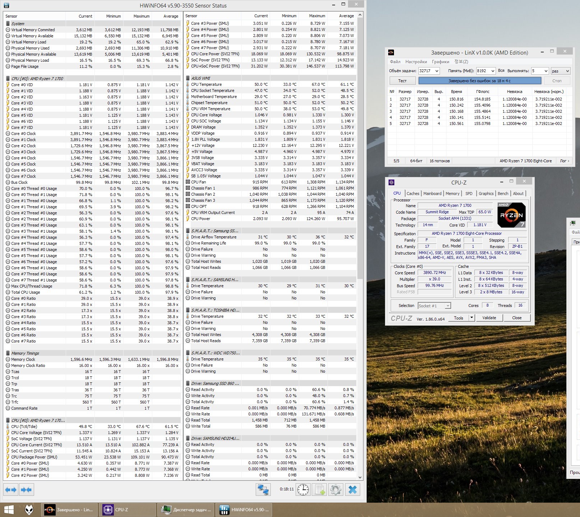580x517 pixels.
Task: Click the clock icon to reset elapsed time
Action: point(303,489)
